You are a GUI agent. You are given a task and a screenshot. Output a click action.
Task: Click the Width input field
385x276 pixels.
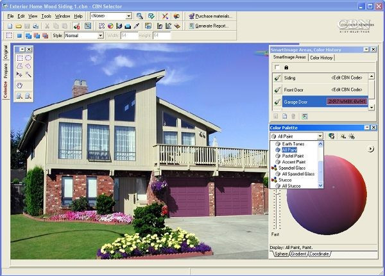click(129, 36)
